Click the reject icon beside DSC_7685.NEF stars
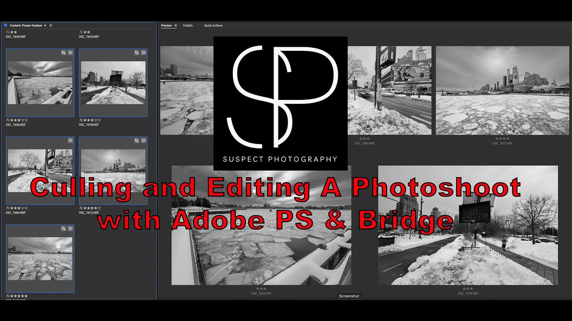This screenshot has height=321, width=572. [x=7, y=208]
